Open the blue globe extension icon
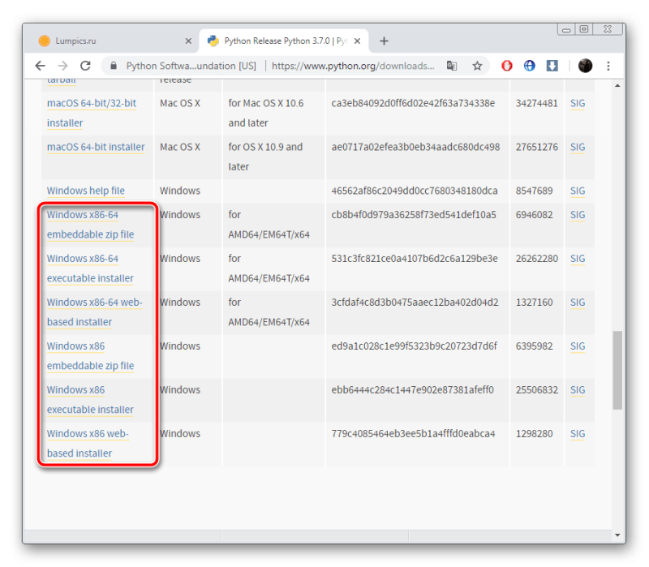 pyautogui.click(x=530, y=66)
